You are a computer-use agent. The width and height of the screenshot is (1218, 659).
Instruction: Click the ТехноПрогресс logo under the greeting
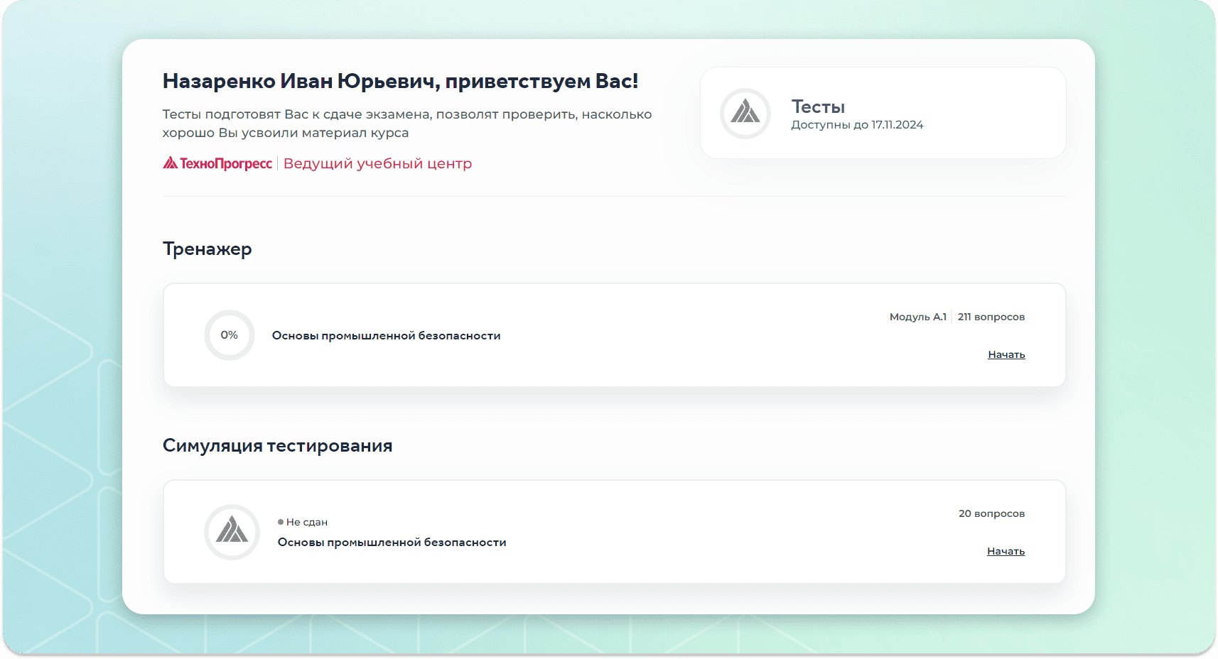[217, 163]
